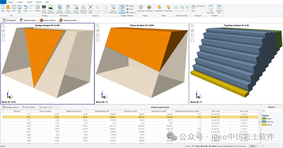This screenshot has height=148, width=283.
Task: Click the yellow Sliding legend swatch
Action: coord(264,124)
